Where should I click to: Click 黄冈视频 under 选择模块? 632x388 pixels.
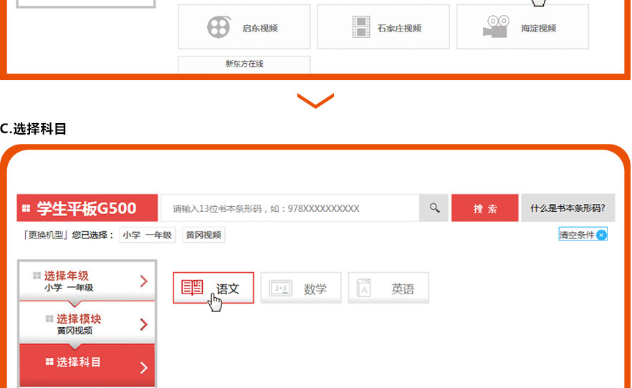75,331
